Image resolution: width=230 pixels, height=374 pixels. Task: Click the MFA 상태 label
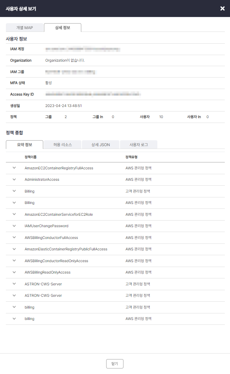coord(17,83)
